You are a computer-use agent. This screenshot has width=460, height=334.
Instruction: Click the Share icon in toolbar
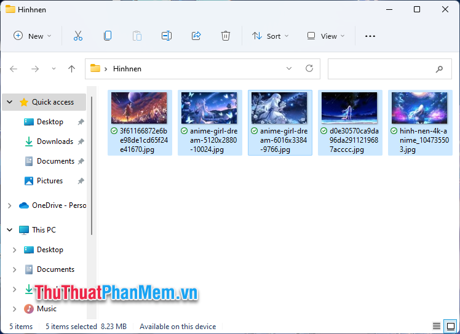coord(196,36)
